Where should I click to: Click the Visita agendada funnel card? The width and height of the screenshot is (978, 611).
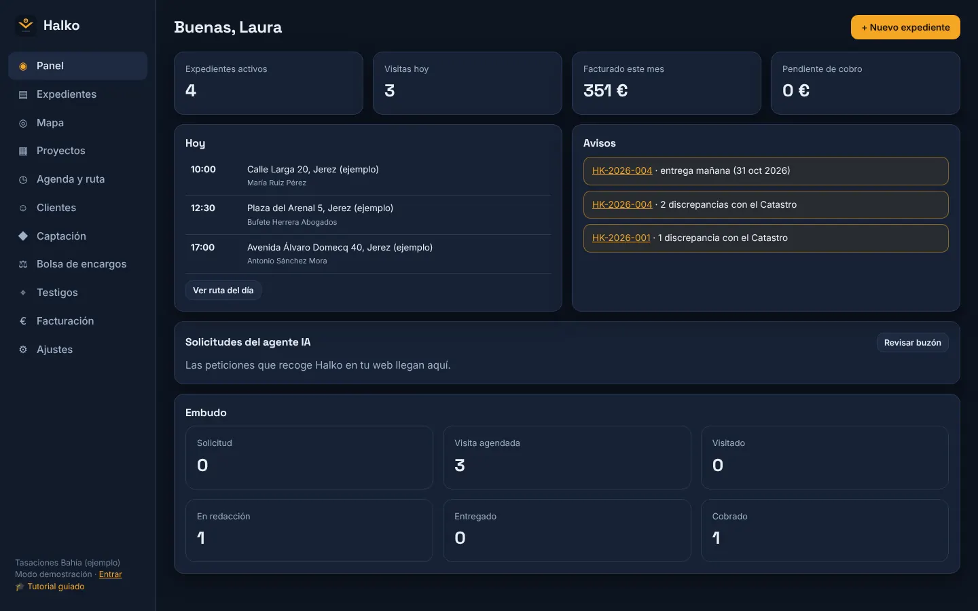(567, 458)
